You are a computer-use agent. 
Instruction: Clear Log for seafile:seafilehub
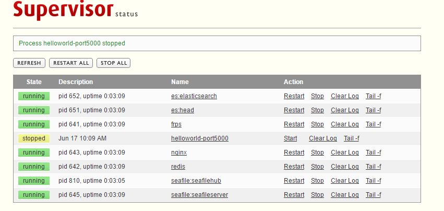[x=345, y=181]
